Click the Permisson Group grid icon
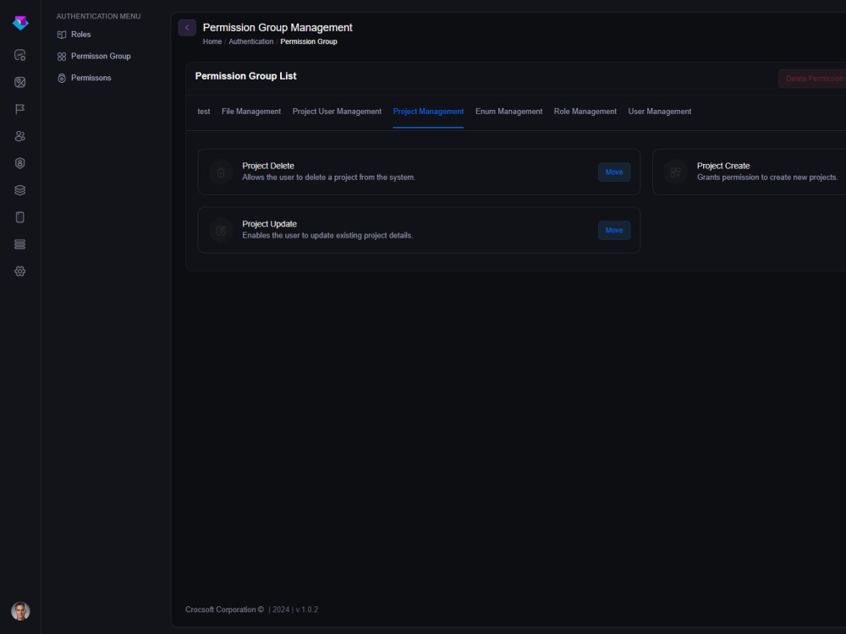The height and width of the screenshot is (634, 846). tap(62, 56)
